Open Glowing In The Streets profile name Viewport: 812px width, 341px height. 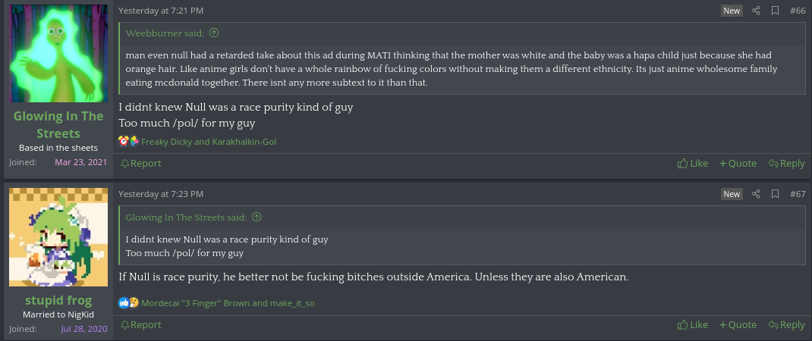coord(58,124)
